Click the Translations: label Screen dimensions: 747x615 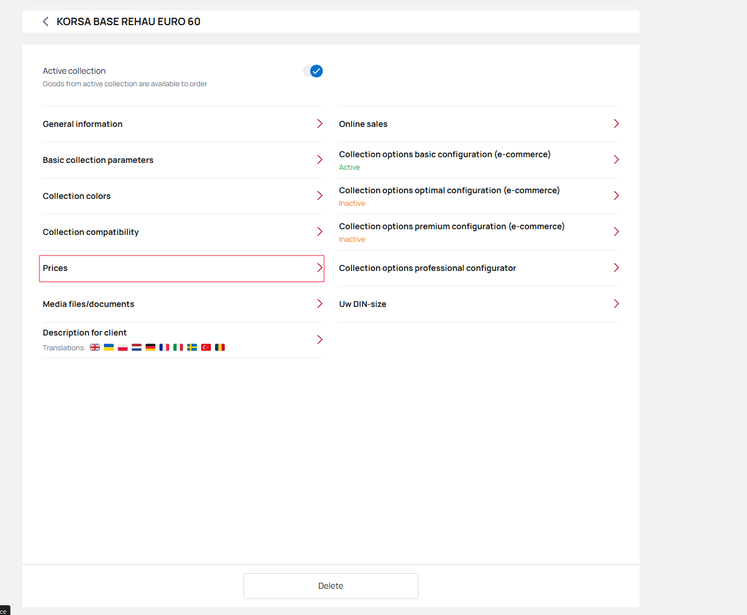tap(64, 348)
